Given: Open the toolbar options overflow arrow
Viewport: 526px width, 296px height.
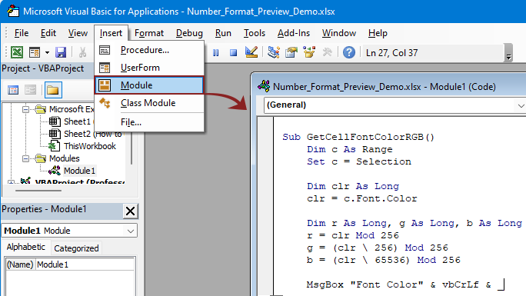Looking at the screenshot, I should click(508, 53).
